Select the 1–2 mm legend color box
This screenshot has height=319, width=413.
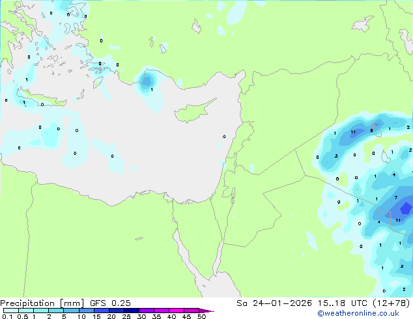click(x=41, y=311)
